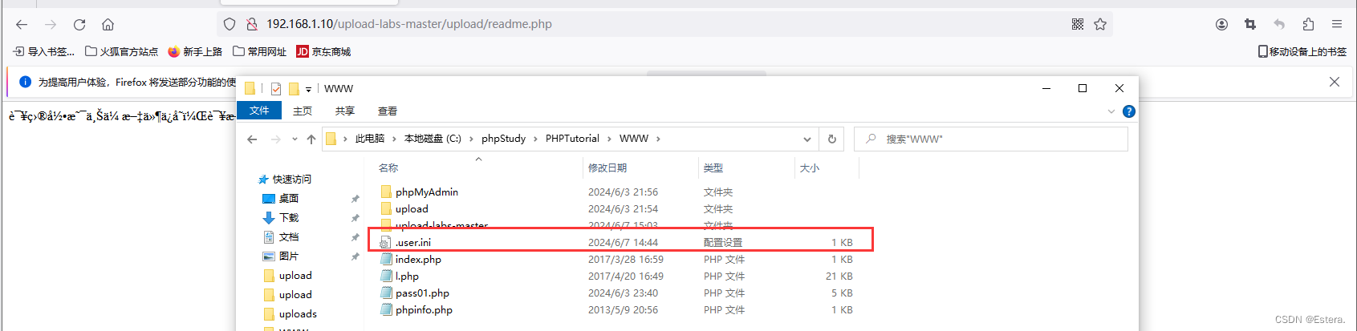This screenshot has height=331, width=1357.
Task: Open 火狐官方站点 bookmark folder
Action: pyautogui.click(x=122, y=51)
